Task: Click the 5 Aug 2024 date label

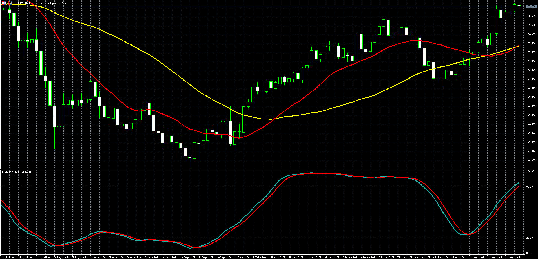Action: coord(61,257)
